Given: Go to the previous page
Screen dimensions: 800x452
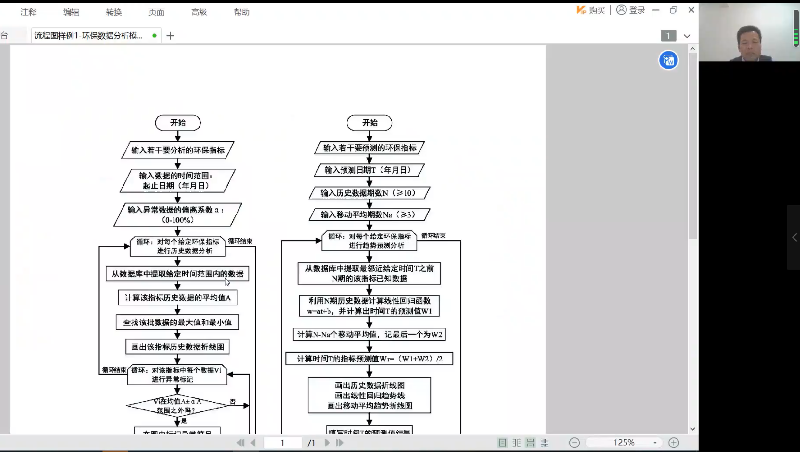Looking at the screenshot, I should [x=253, y=443].
